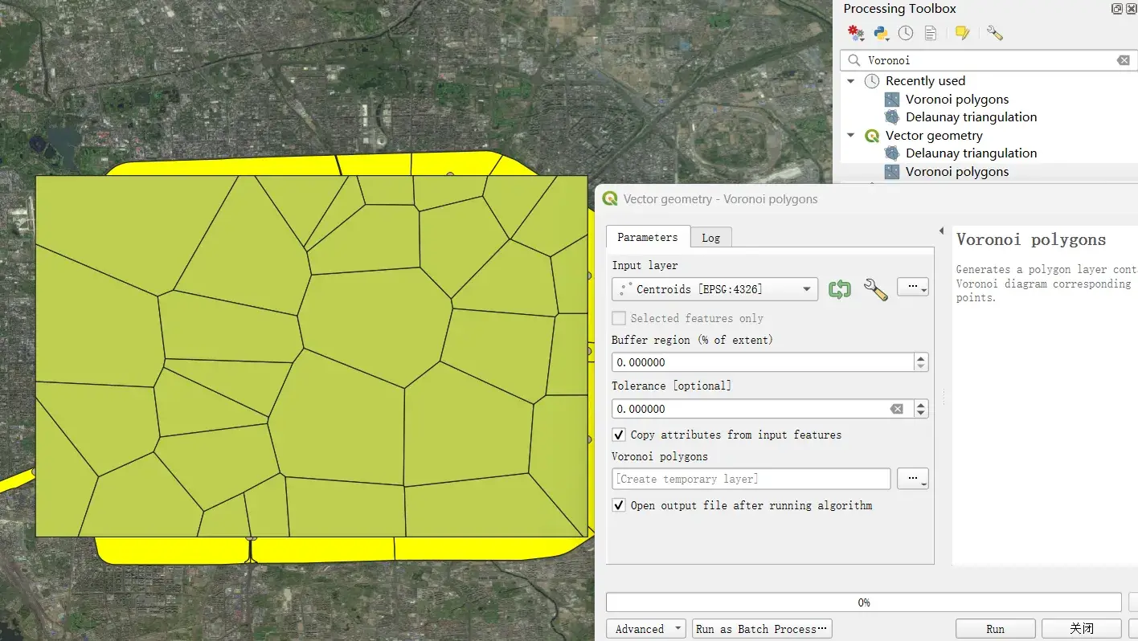Screen dimensions: 1138x641
Task: Toggle the edit features in-place icon
Action: click(962, 33)
